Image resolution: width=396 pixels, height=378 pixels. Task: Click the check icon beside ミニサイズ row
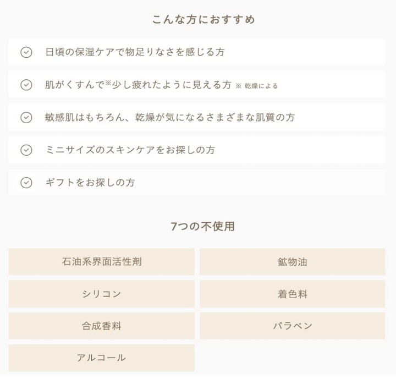(26, 150)
